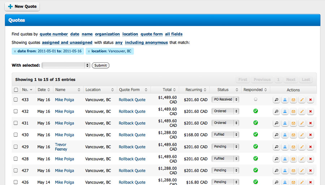The image size is (325, 185).
Task: Open the 'With selected' dropdown
Action: [66, 65]
